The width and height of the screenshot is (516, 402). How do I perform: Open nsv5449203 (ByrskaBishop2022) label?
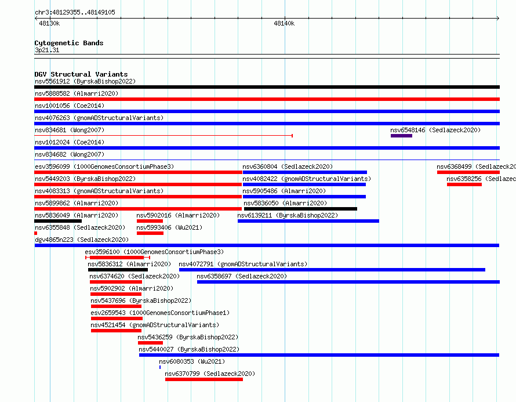[x=85, y=179]
